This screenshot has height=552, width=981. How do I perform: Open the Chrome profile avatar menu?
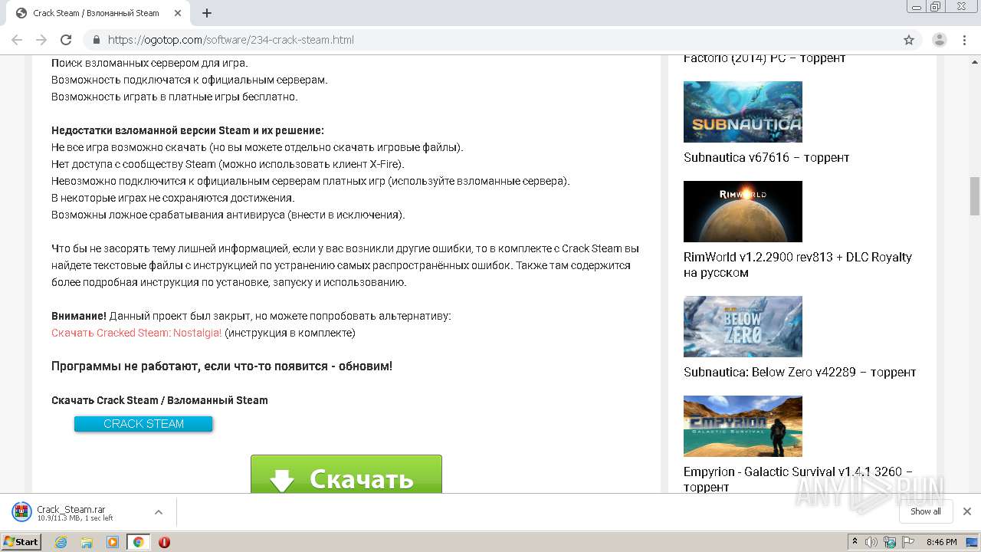pos(939,40)
